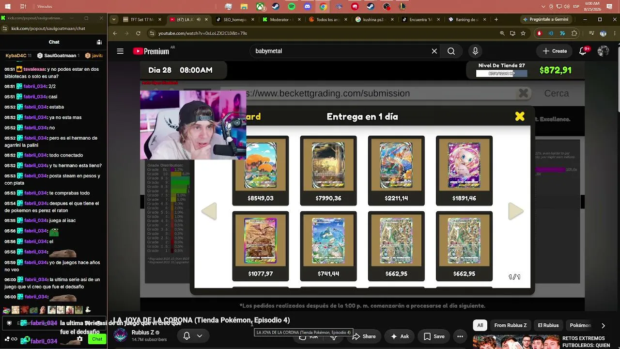The width and height of the screenshot is (620, 349).
Task: Open the RETOS EXTREMOS FUTBOLEROS video thumbnail
Action: point(515,342)
